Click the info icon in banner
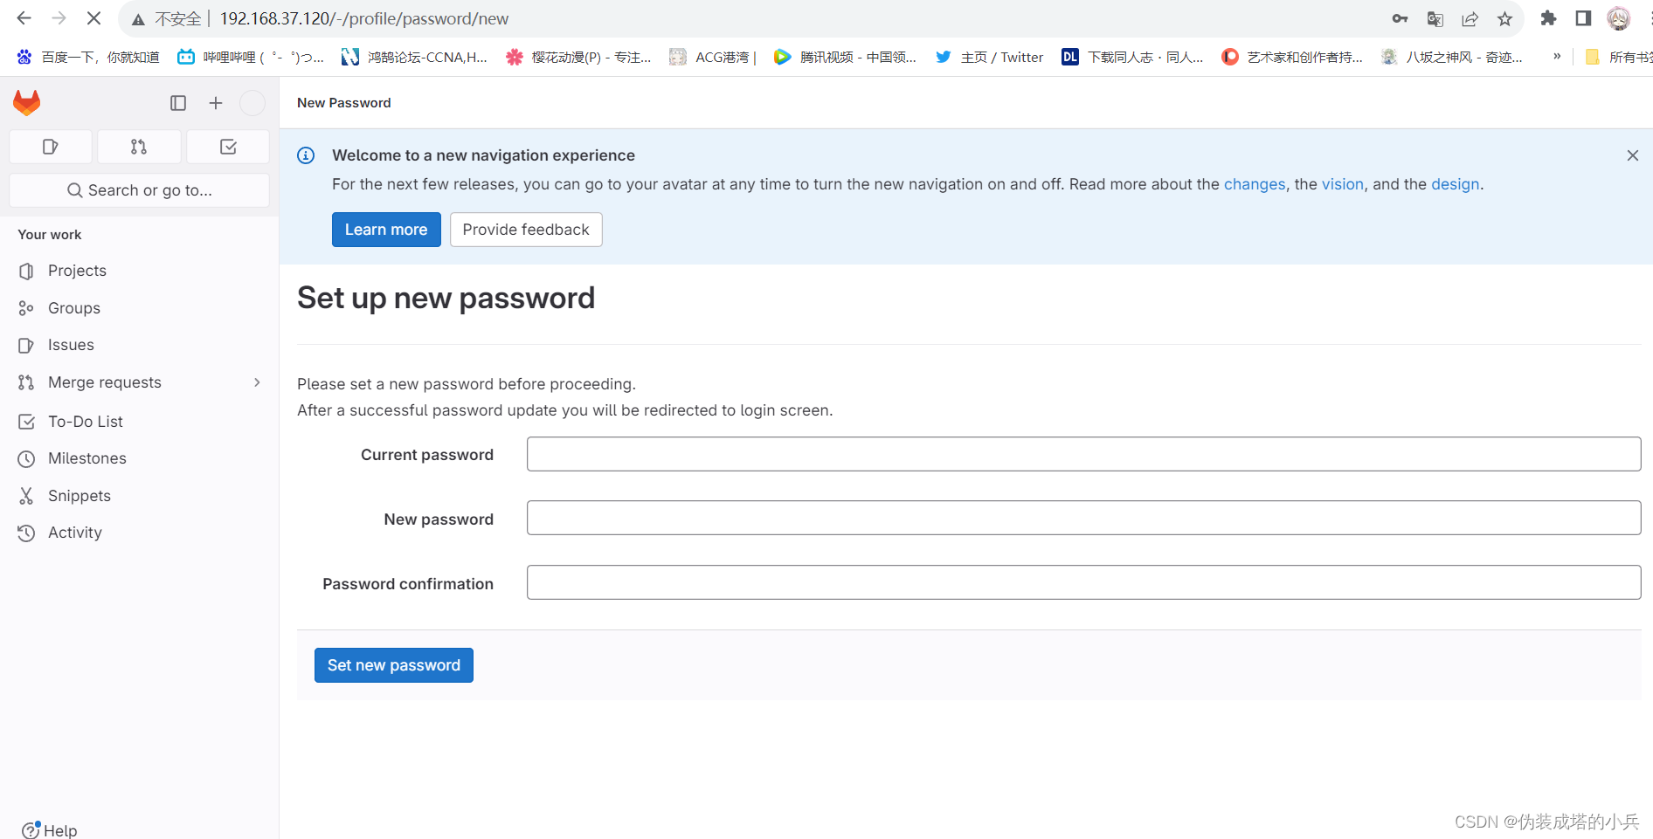Screen dimensions: 1653x839 point(306,155)
